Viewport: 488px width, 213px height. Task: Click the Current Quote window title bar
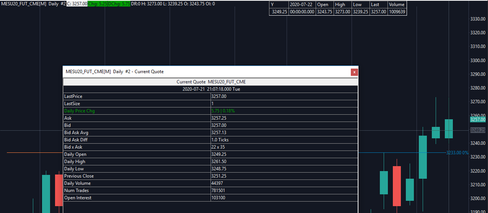click(206, 72)
